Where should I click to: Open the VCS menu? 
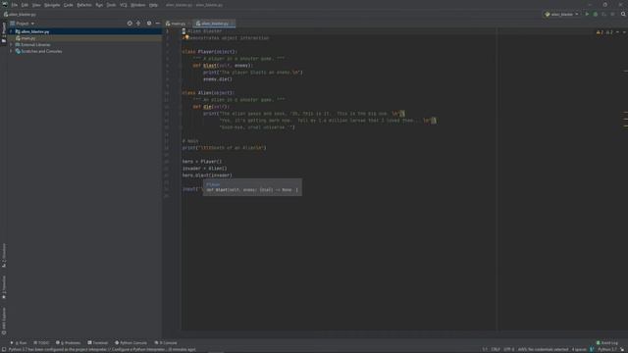coord(124,5)
